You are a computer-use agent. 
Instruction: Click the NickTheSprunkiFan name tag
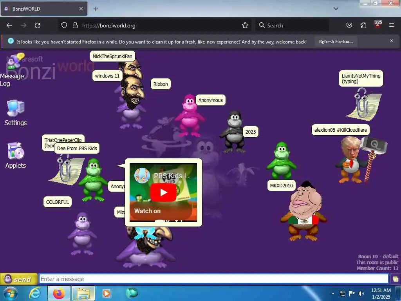click(x=112, y=56)
